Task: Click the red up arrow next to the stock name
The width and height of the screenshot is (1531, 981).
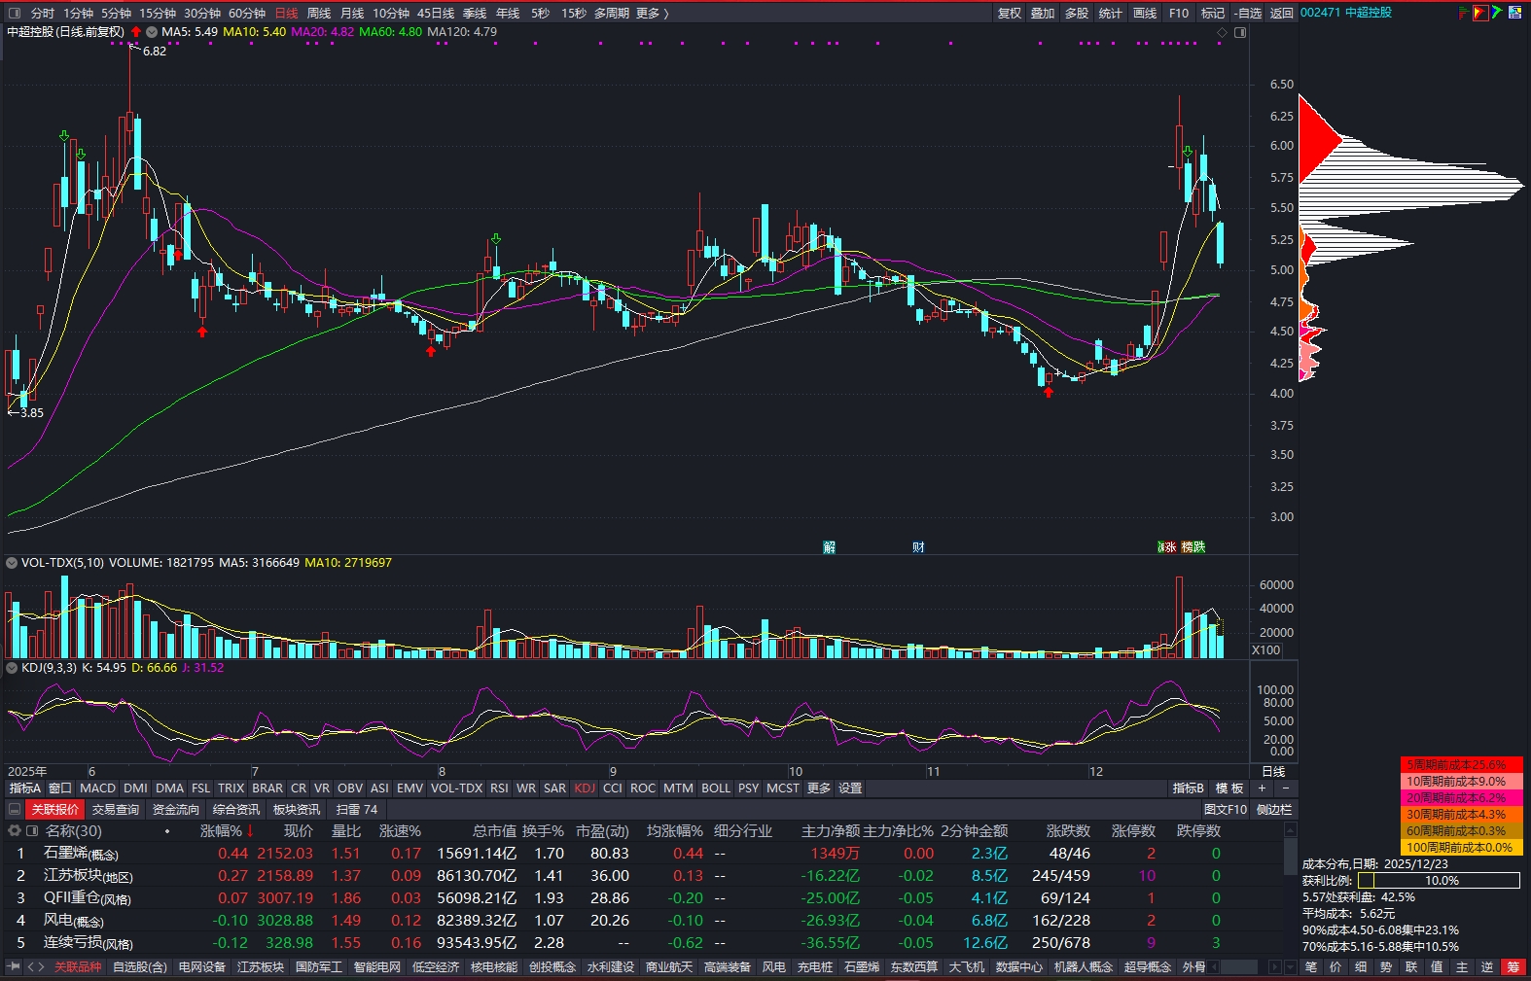Action: click(136, 32)
